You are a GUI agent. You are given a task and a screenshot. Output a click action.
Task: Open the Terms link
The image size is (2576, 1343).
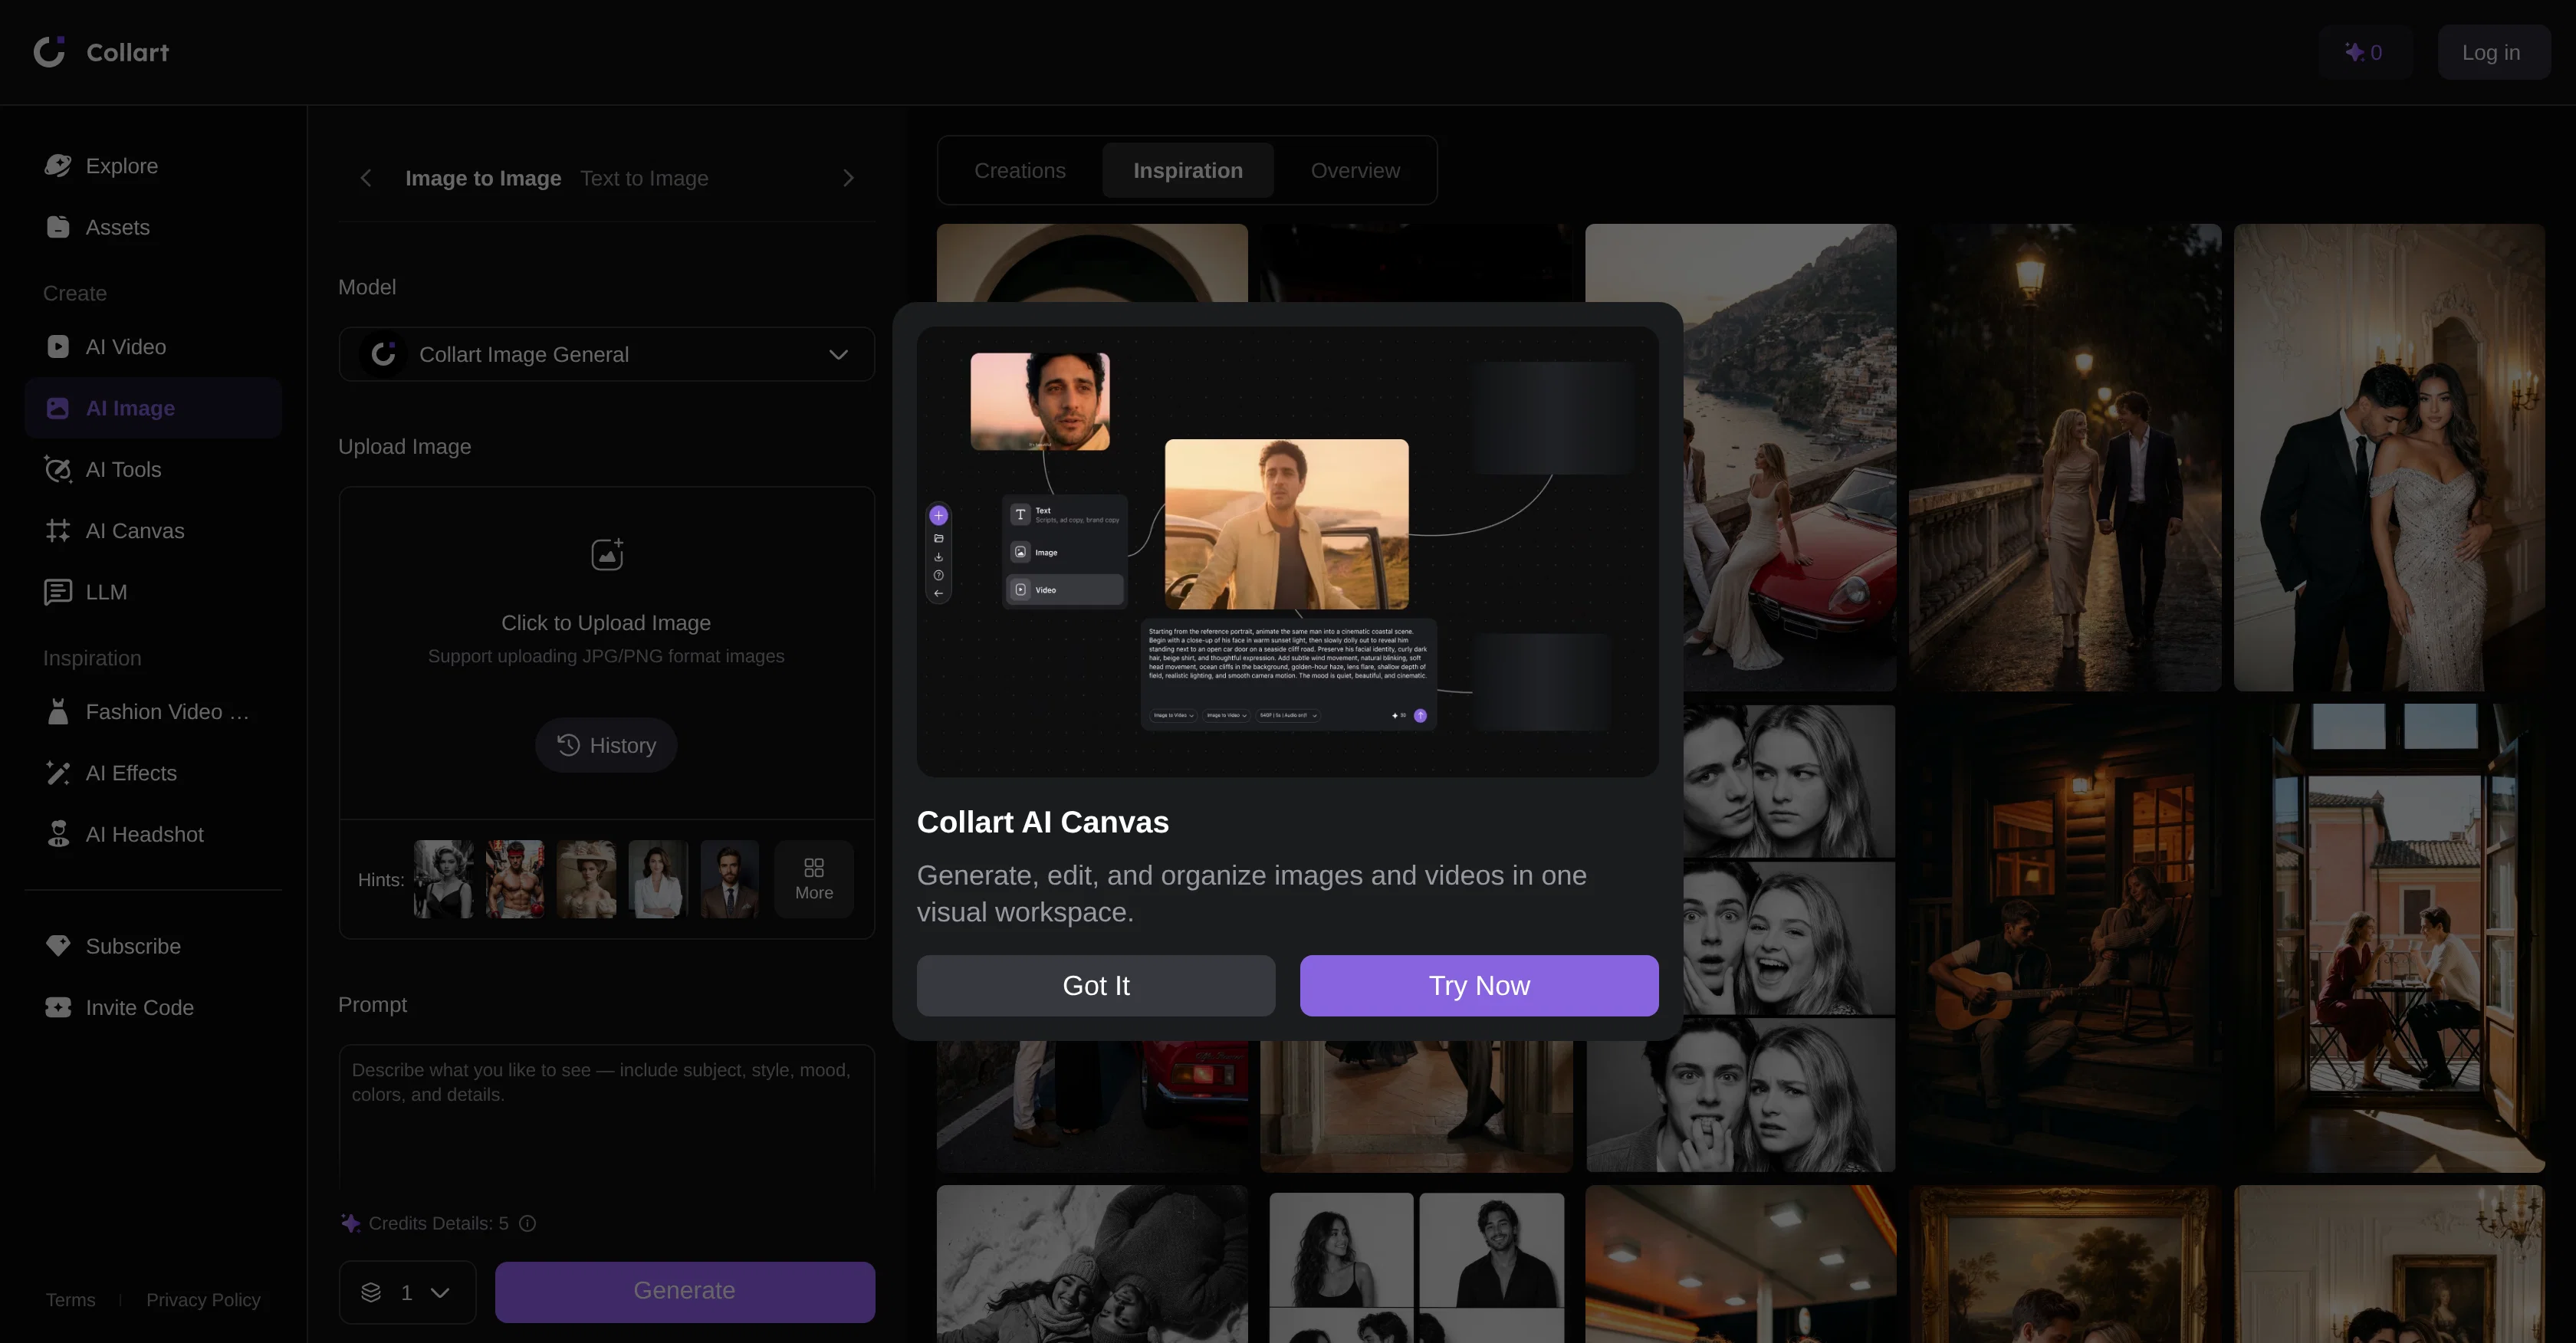[70, 1300]
